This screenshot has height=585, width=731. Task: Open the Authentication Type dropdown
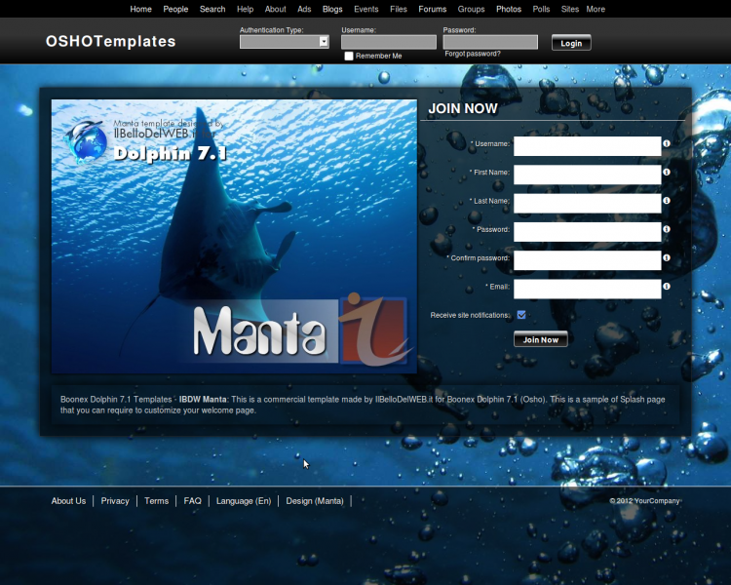[x=285, y=42]
